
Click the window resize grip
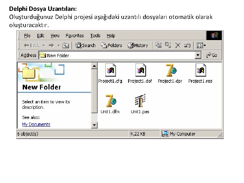pyautogui.click(x=220, y=135)
